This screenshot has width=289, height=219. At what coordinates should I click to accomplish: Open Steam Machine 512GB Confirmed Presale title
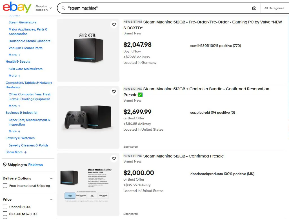coord(183,156)
